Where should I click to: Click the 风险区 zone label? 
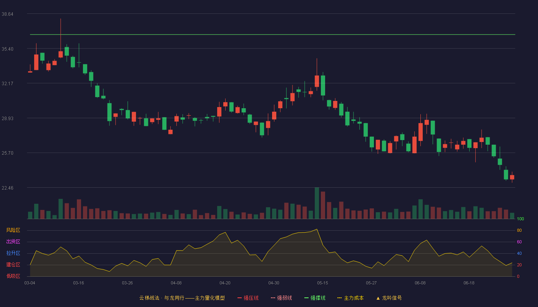coord(13,230)
